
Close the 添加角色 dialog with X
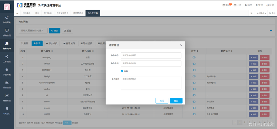[x=181, y=45]
